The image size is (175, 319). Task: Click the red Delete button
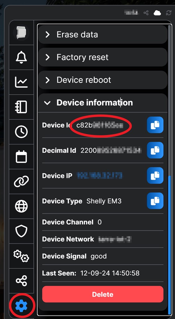pyautogui.click(x=103, y=294)
